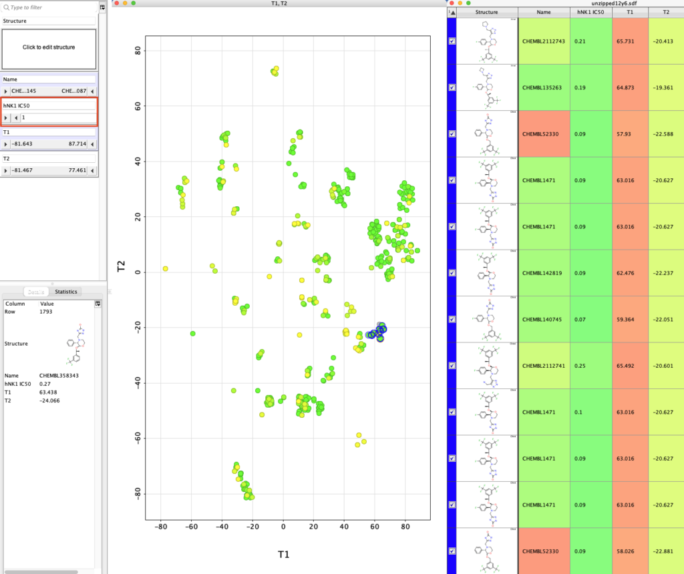Deselect the CHEMBL142819 row checkbox
Image resolution: width=684 pixels, height=574 pixels.
pos(452,272)
